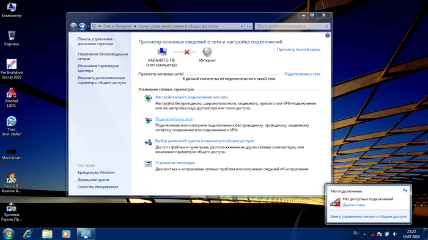Screen dimensions: 428x240
Task: Click the homegroup icon beside Выбор домашней группы
Action: pyautogui.click(x=148, y=142)
